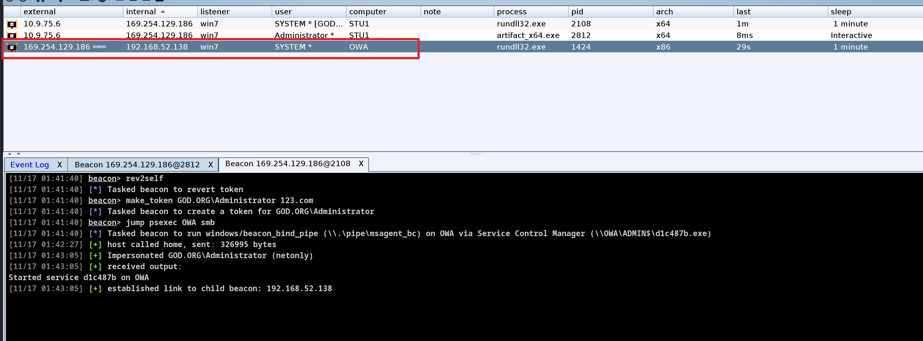Click the ascending sort arrow on the internal column

click(x=163, y=12)
